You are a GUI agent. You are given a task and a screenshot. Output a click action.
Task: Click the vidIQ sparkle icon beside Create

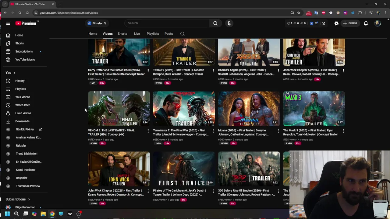coord(336,23)
